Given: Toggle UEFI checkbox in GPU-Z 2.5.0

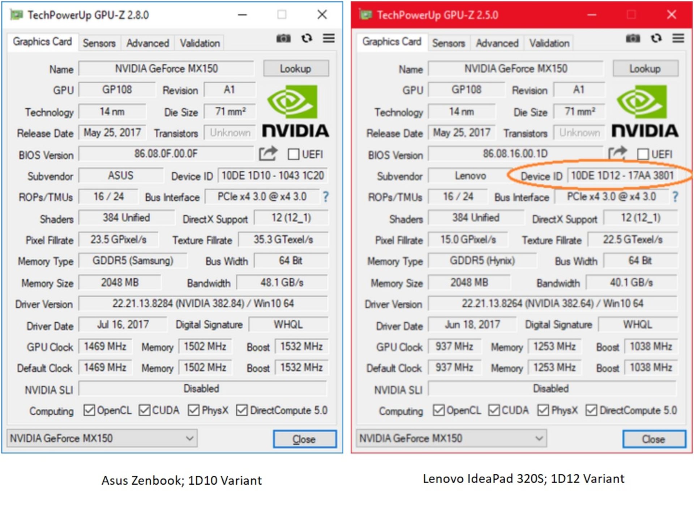Looking at the screenshot, I should (643, 154).
